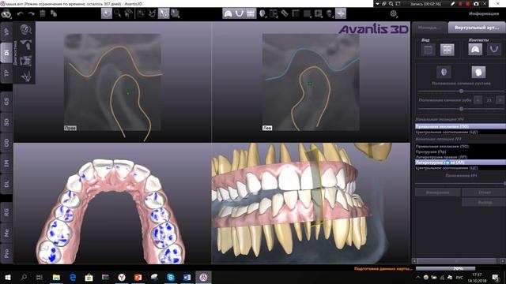Open Word from the taskbar

(x=187, y=277)
